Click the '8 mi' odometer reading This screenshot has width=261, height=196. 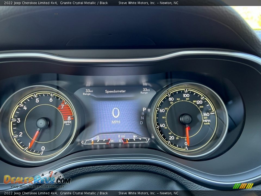(x=122, y=136)
